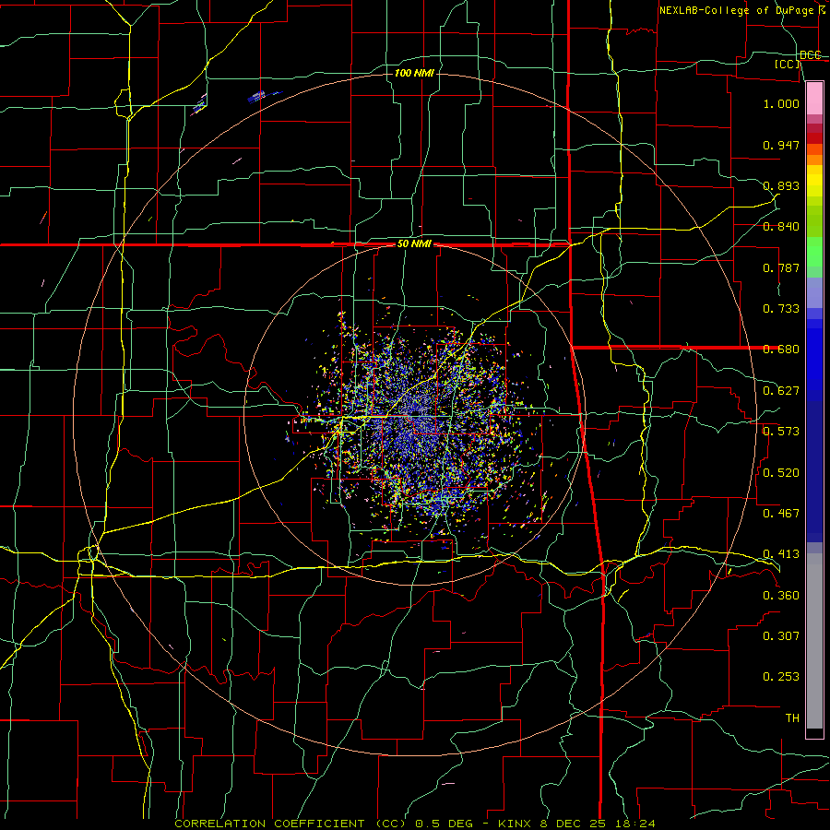
Task: Click the CORRELATION COEFFICIENT (CC) product title
Action: coord(290,824)
